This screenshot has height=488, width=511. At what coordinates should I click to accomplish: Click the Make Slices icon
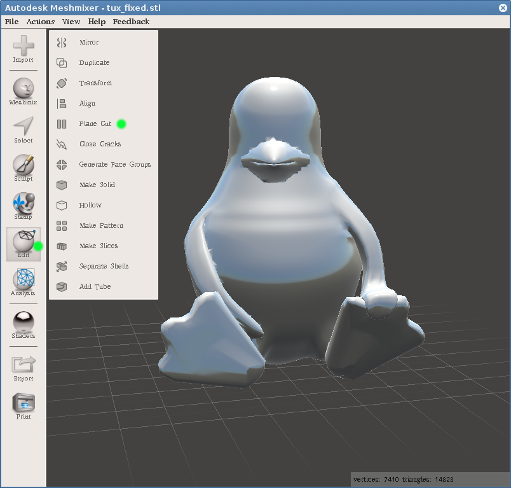tap(62, 246)
